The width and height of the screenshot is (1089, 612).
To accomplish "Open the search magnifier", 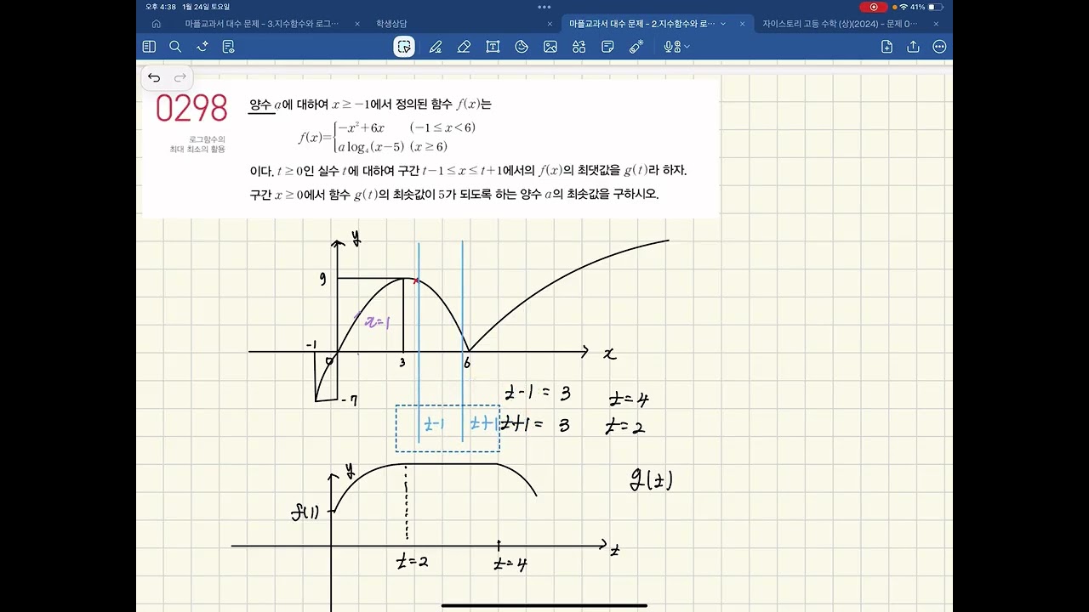I will point(175,47).
